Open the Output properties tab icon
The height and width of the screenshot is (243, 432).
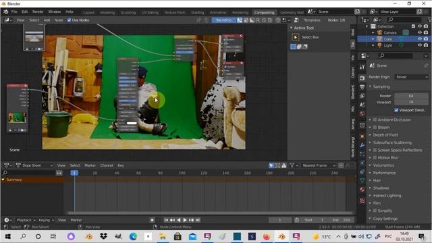(362, 87)
